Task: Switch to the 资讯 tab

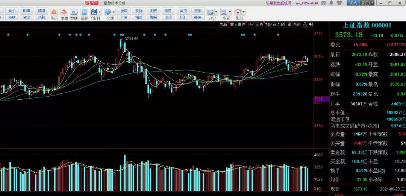Action: pyautogui.click(x=353, y=3)
